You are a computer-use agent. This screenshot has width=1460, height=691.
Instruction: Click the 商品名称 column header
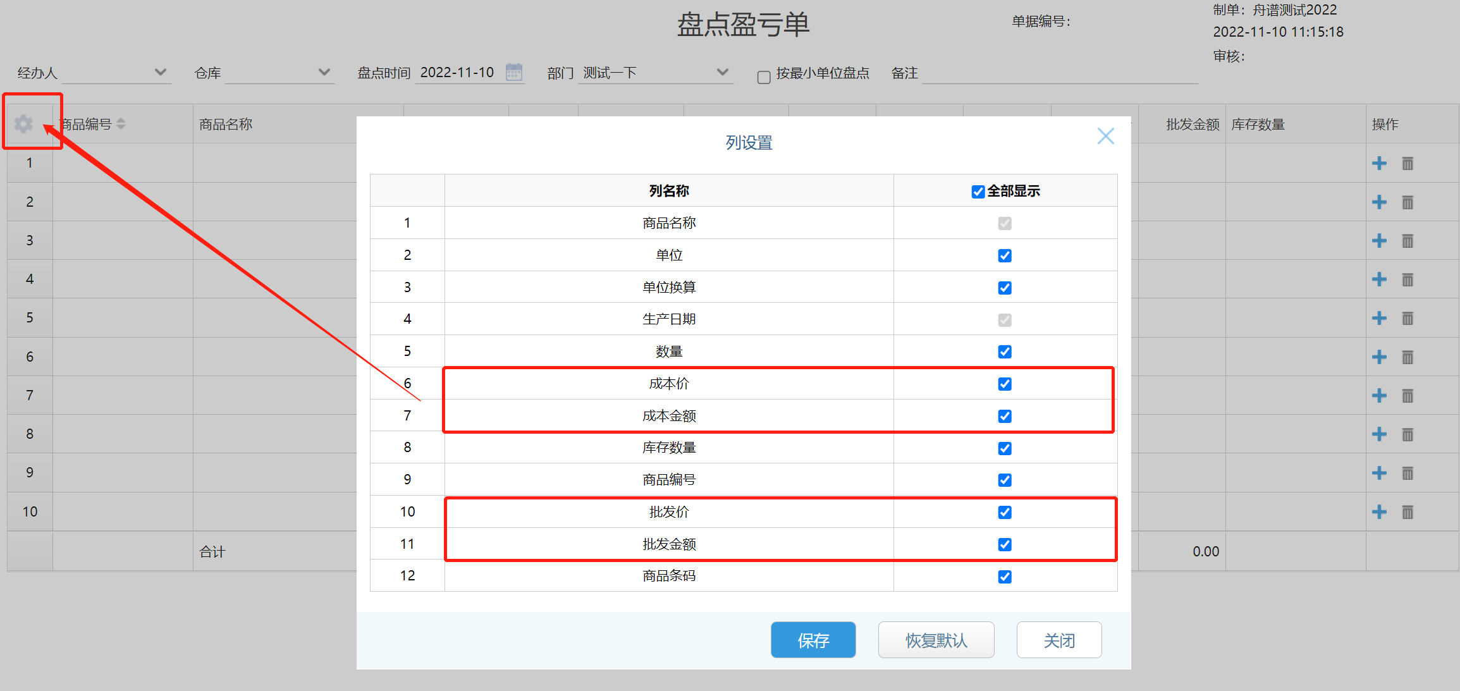(x=226, y=125)
